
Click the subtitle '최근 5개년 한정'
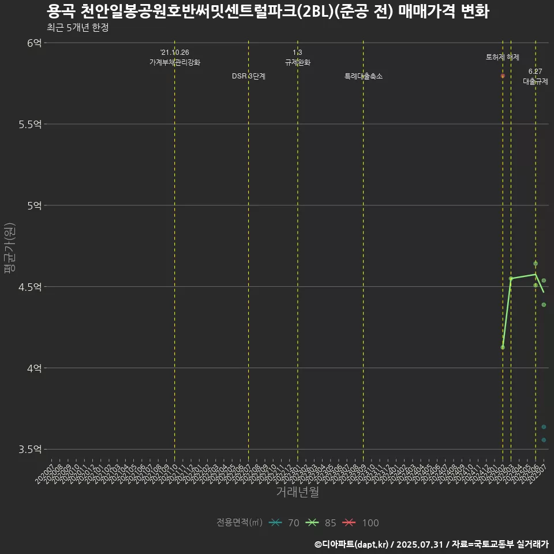coord(78,28)
